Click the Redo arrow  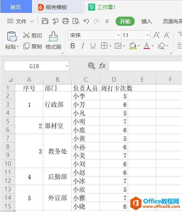coord(96,21)
